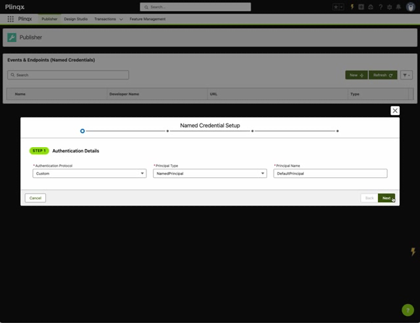The height and width of the screenshot is (323, 420).
Task: Sort by the Developer Name column header
Action: [124, 94]
